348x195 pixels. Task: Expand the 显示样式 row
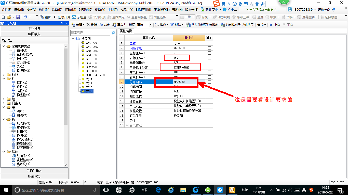[127, 125]
